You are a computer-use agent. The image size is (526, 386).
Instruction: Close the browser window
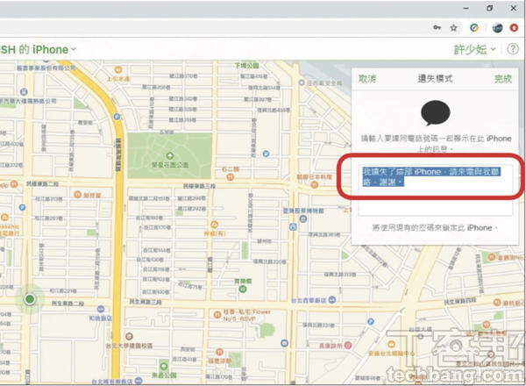[x=513, y=9]
